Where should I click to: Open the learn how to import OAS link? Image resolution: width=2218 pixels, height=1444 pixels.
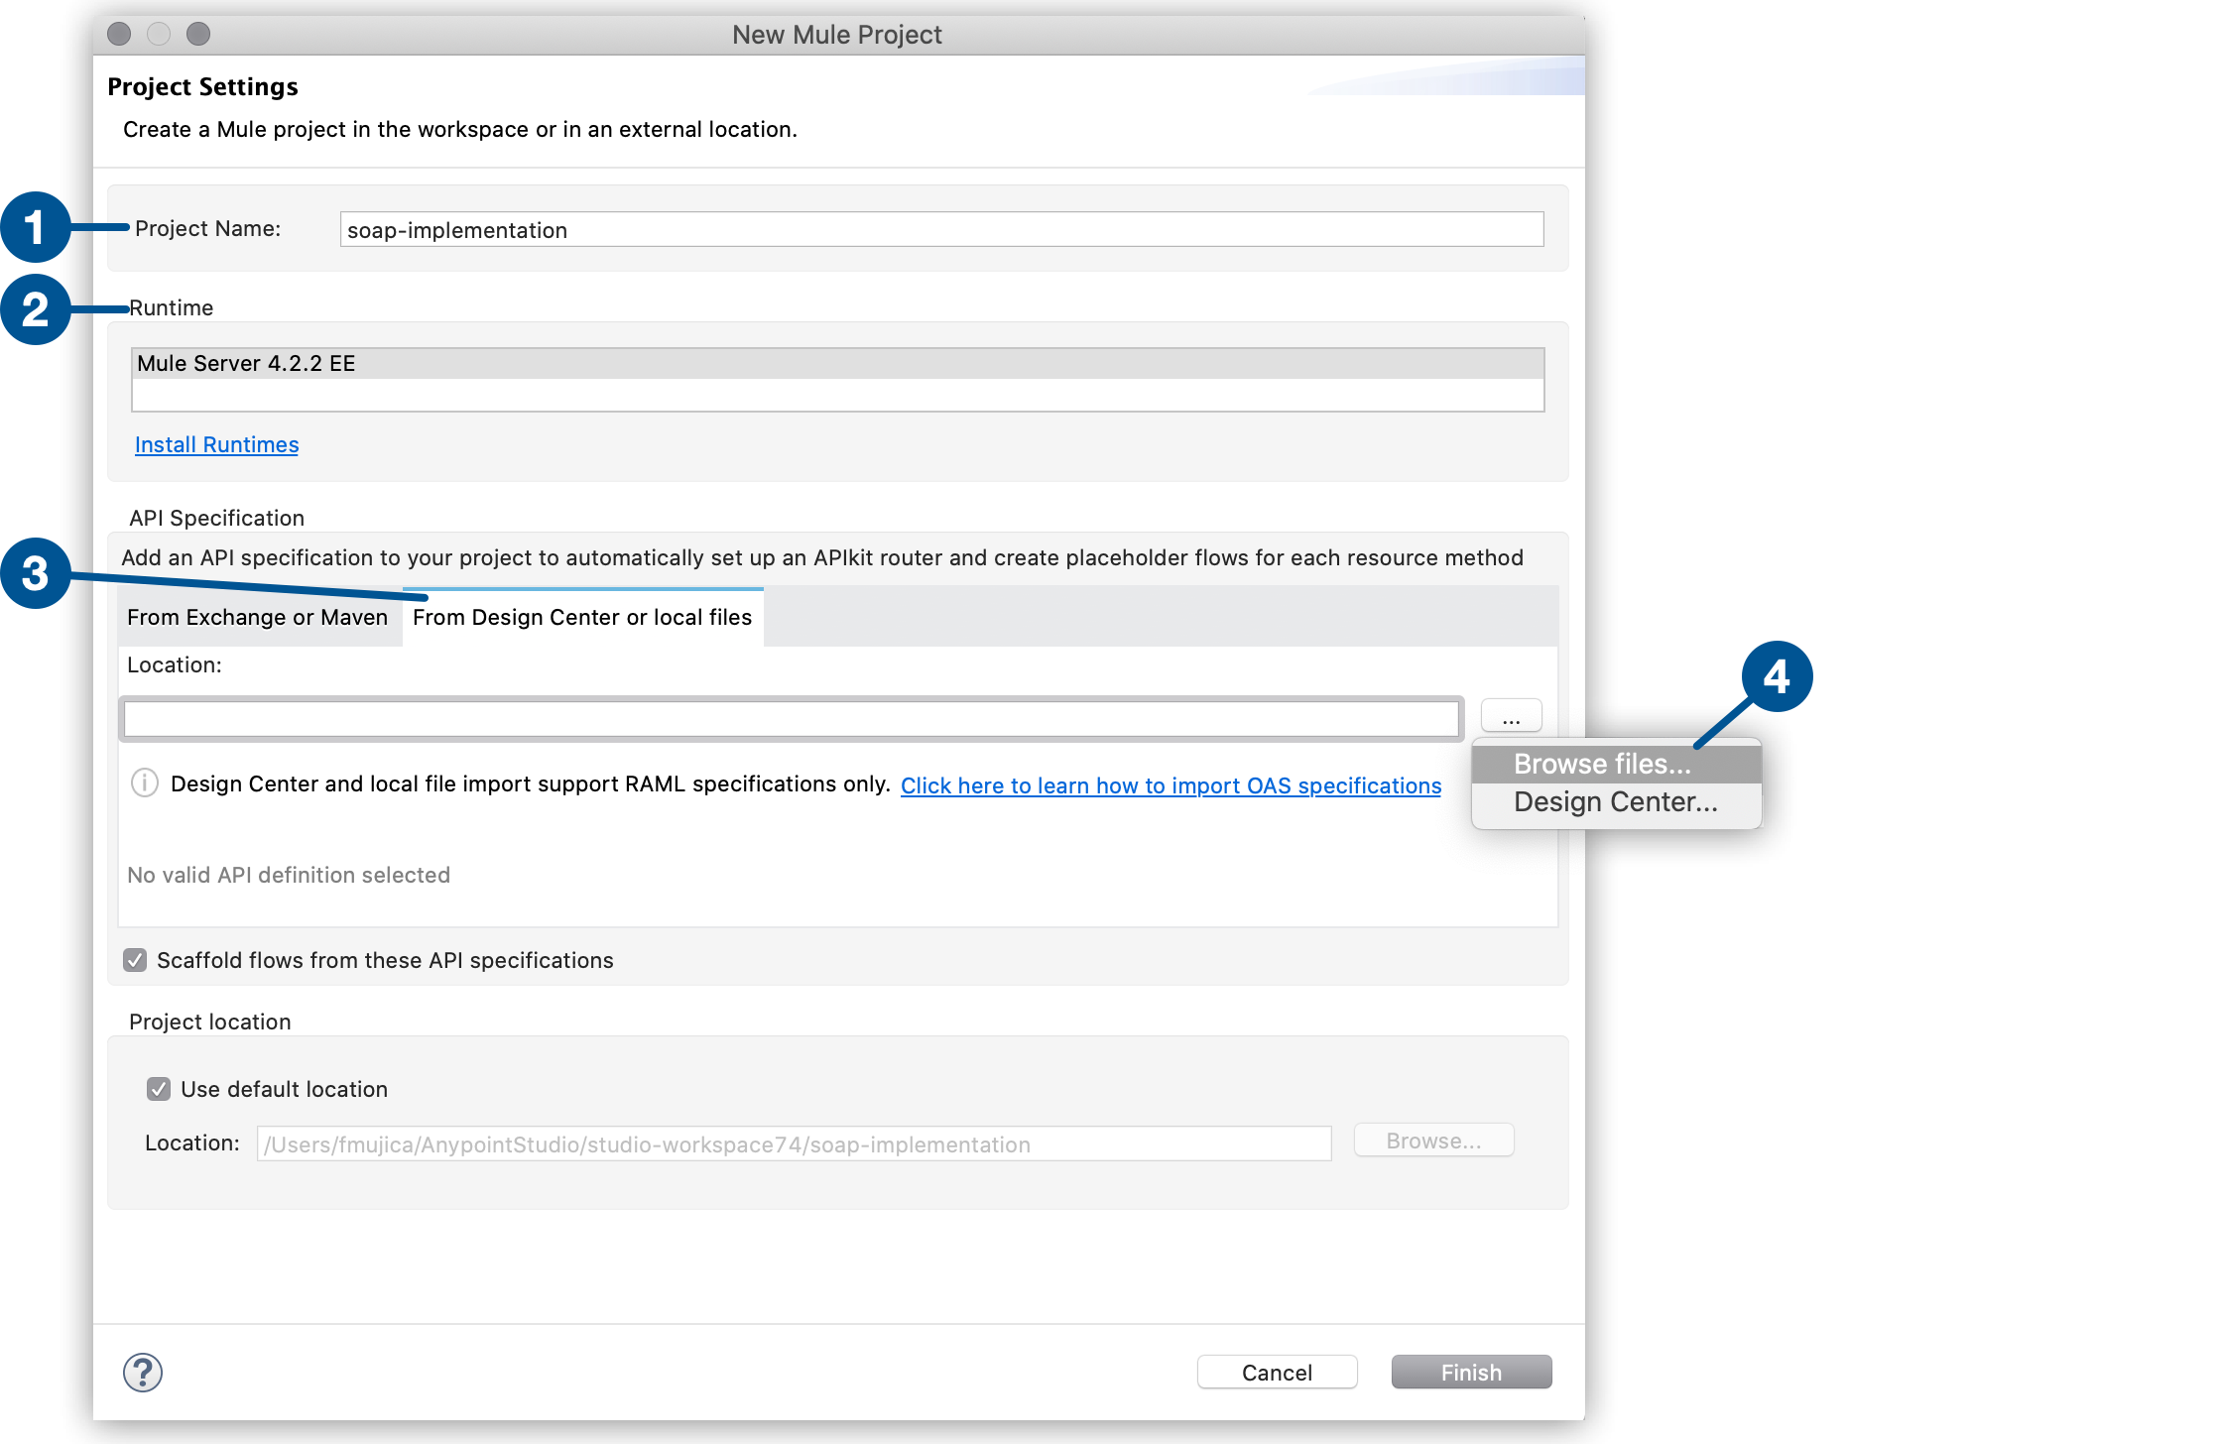click(x=1171, y=785)
